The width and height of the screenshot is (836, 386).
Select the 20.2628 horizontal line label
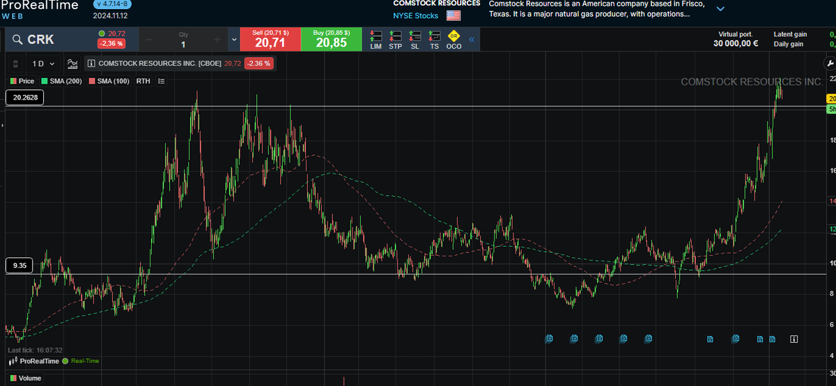25,98
